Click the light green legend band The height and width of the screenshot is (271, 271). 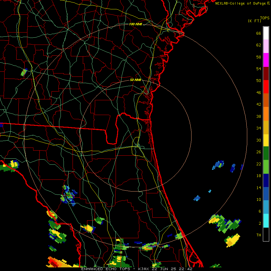click(x=266, y=167)
